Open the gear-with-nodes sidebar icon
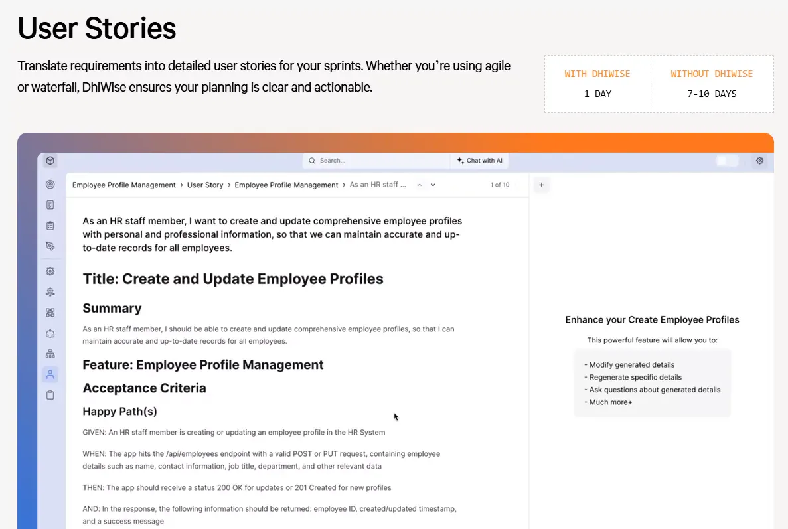 (x=50, y=292)
